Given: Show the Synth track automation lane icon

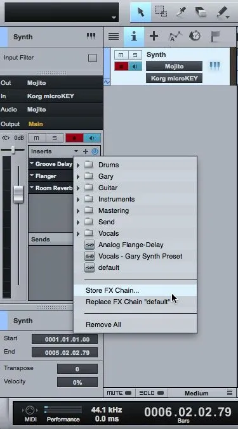Looking at the screenshot, I should tap(107, 82).
